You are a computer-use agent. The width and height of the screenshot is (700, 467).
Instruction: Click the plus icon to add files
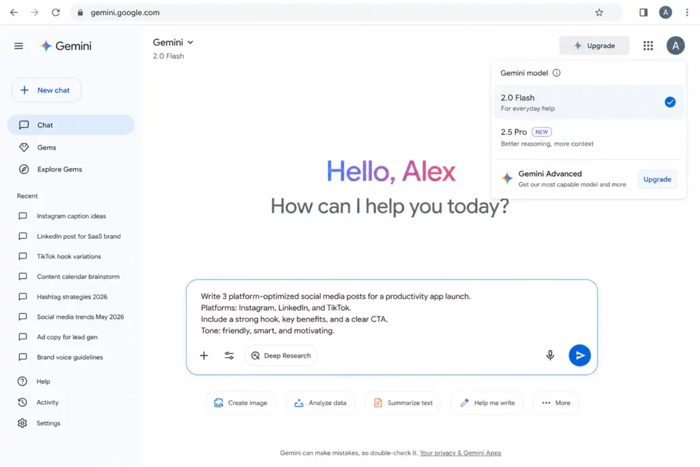pyautogui.click(x=204, y=356)
